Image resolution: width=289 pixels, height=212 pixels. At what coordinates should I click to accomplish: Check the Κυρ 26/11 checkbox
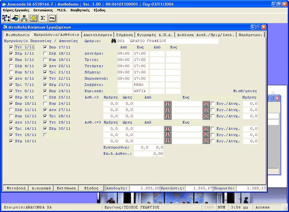45,103
